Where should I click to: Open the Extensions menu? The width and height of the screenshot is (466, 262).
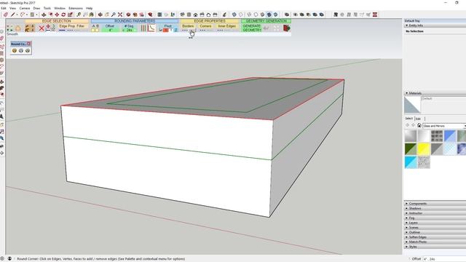pyautogui.click(x=76, y=8)
